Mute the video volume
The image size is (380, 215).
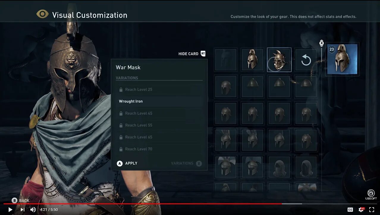pos(33,210)
